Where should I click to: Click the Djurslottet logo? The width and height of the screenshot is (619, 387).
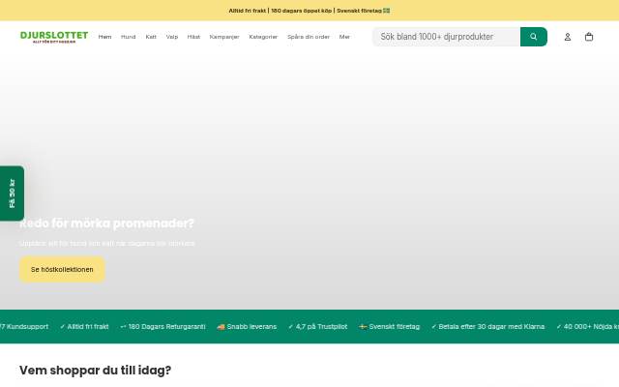(x=54, y=37)
